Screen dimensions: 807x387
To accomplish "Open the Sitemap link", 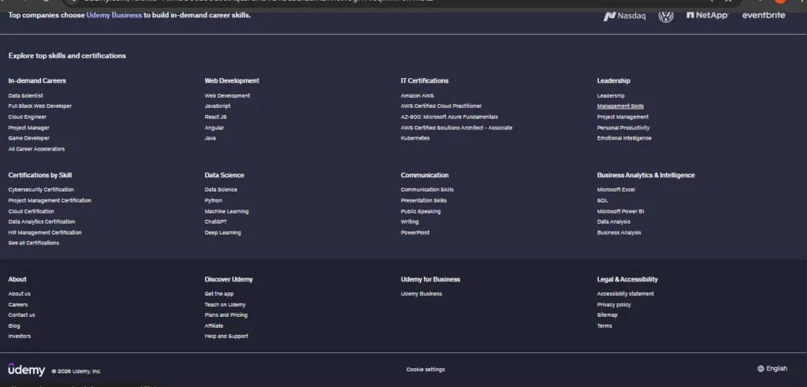I will [x=607, y=315].
